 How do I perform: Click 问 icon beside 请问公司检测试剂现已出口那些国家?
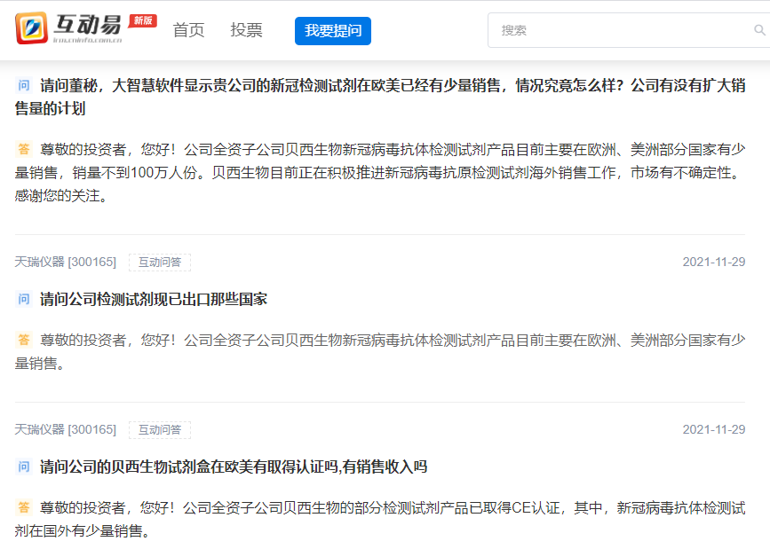click(x=24, y=299)
